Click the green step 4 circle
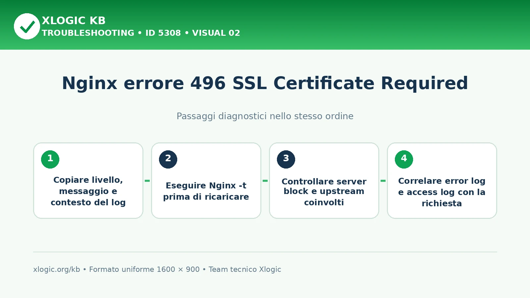Image resolution: width=530 pixels, height=298 pixels. pyautogui.click(x=404, y=159)
